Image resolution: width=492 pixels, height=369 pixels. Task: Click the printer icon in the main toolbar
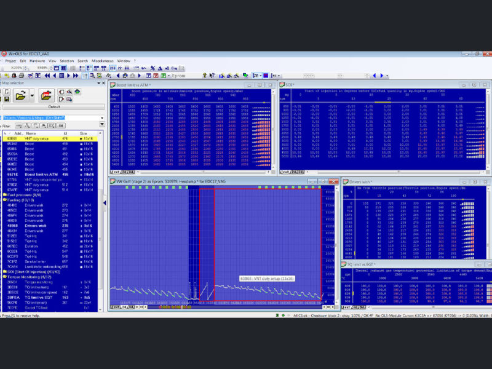click(22, 75)
